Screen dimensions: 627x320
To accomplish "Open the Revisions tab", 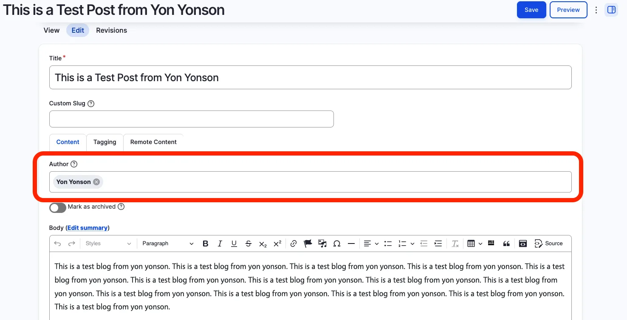I will pos(111,30).
